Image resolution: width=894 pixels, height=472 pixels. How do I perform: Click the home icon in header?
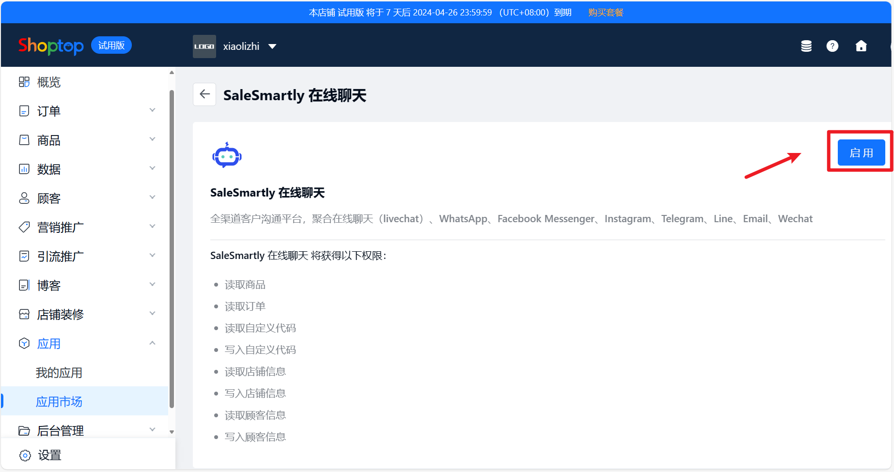861,46
